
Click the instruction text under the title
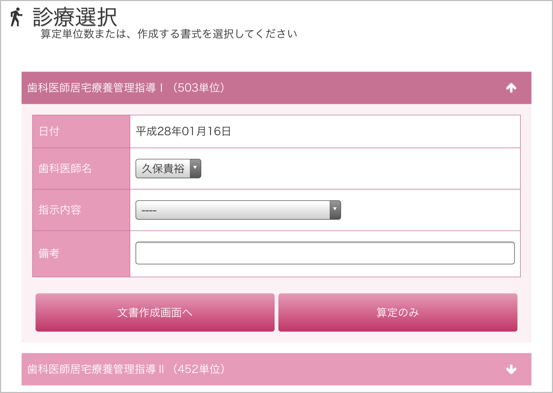click(169, 34)
